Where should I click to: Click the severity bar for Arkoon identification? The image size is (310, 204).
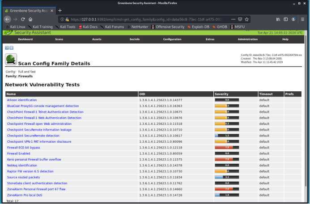(227, 100)
